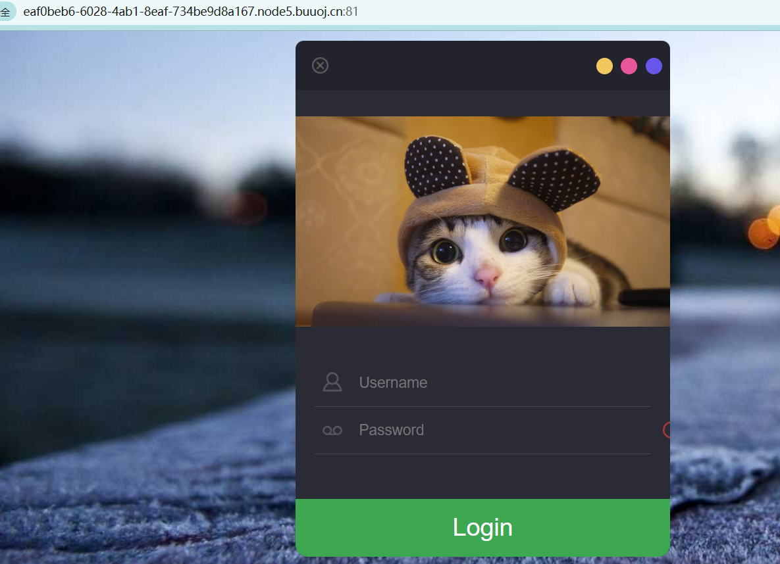Click the circled X icon on login card
This screenshot has width=780, height=564.
[x=320, y=65]
